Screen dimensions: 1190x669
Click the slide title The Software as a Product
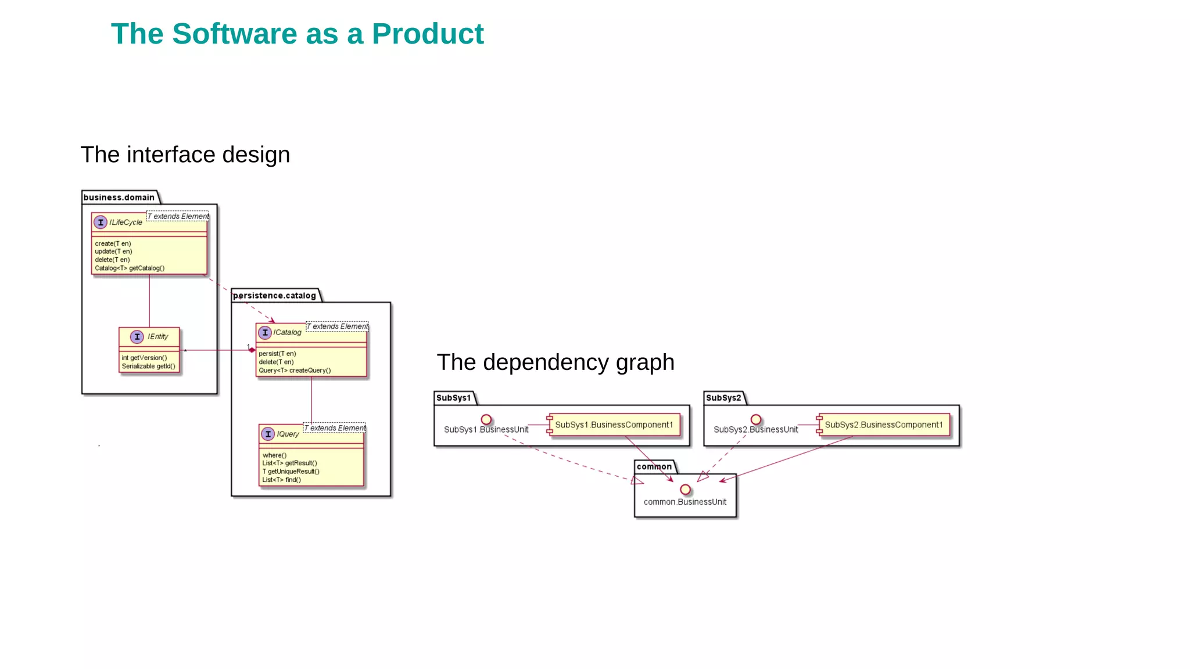tap(297, 34)
